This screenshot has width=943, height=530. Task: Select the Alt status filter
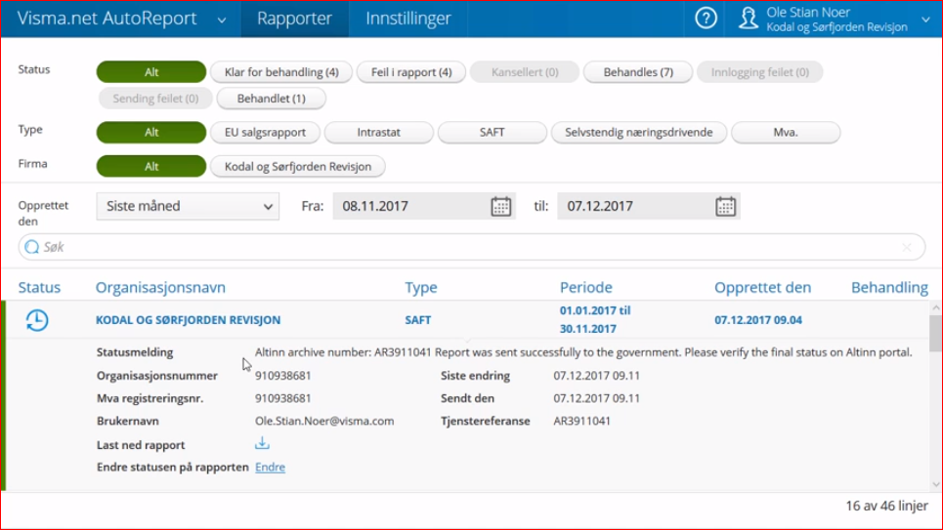point(150,72)
